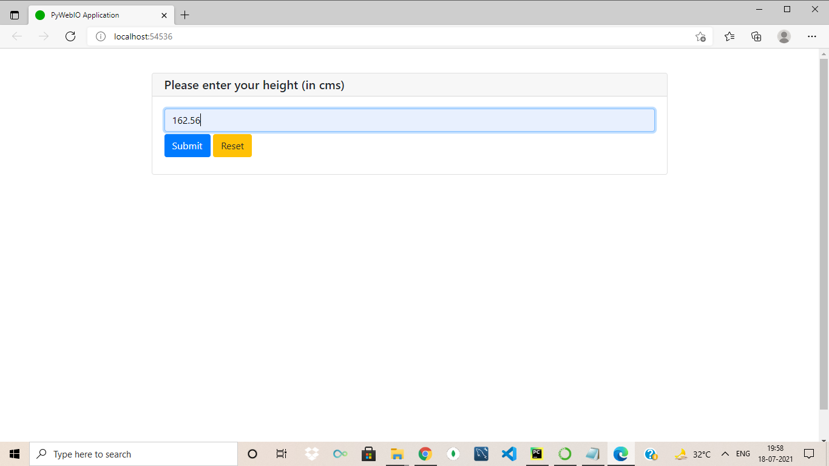The width and height of the screenshot is (829, 466).
Task: Refresh the localhost page
Action: point(70,36)
